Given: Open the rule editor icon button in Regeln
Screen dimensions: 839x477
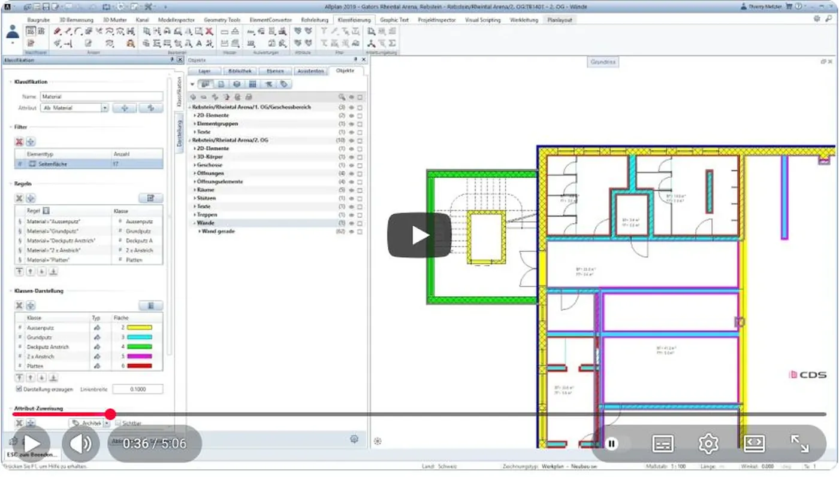Looking at the screenshot, I should [x=150, y=198].
